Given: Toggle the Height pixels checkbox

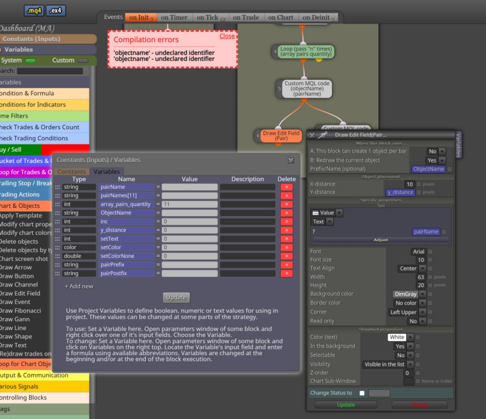Looking at the screenshot, I should (x=430, y=285).
